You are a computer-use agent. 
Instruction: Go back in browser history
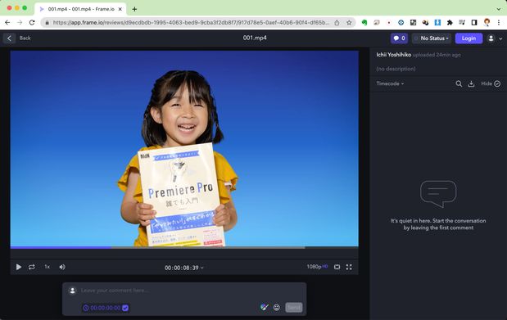pos(7,22)
